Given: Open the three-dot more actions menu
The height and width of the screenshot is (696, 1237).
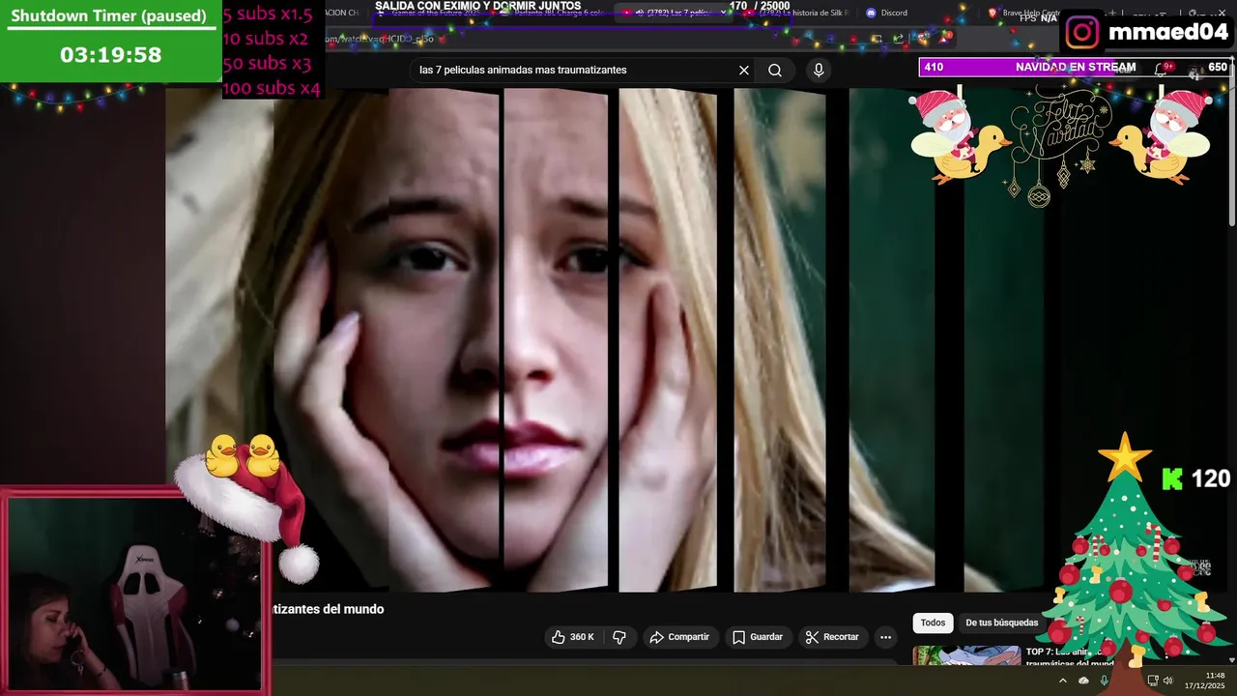Looking at the screenshot, I should (x=885, y=637).
